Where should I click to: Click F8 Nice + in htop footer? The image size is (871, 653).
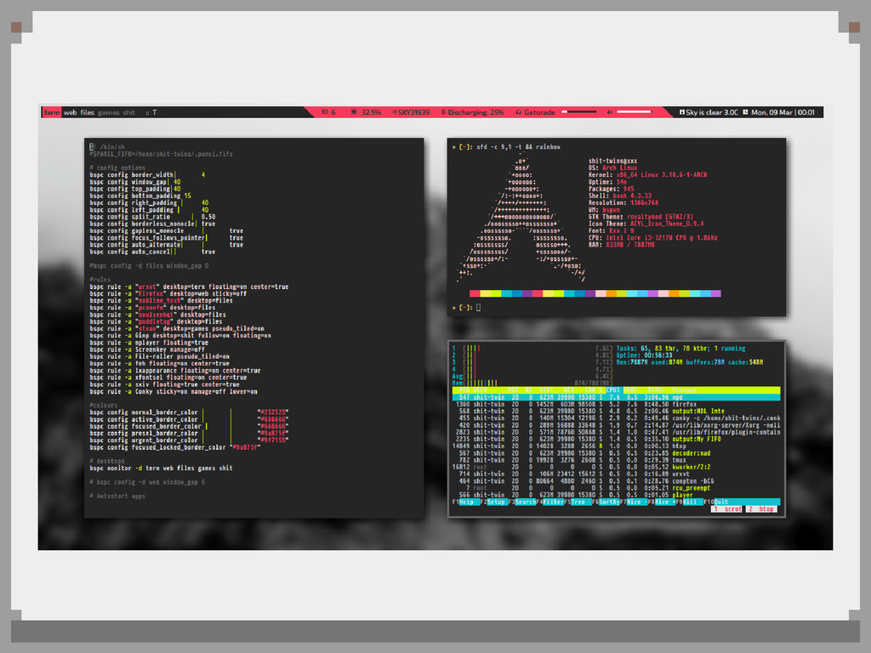click(x=661, y=502)
